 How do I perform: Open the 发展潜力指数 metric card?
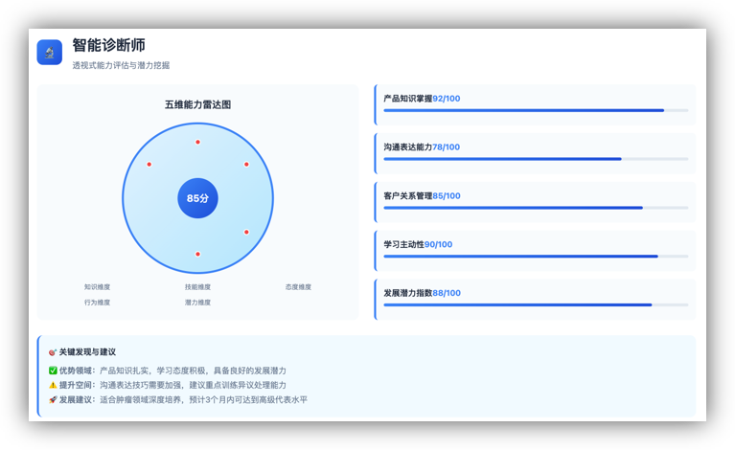coord(535,298)
